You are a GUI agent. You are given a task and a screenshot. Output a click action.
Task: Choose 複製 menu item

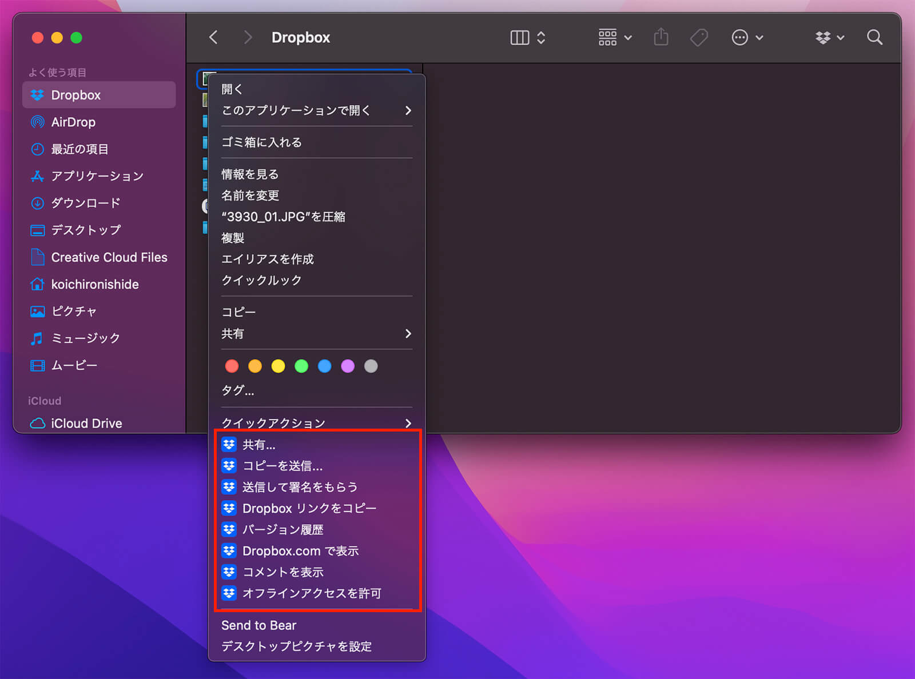point(317,238)
